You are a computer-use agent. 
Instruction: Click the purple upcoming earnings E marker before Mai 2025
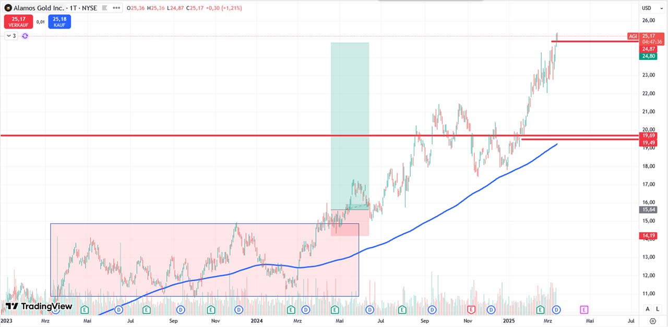pyautogui.click(x=583, y=309)
